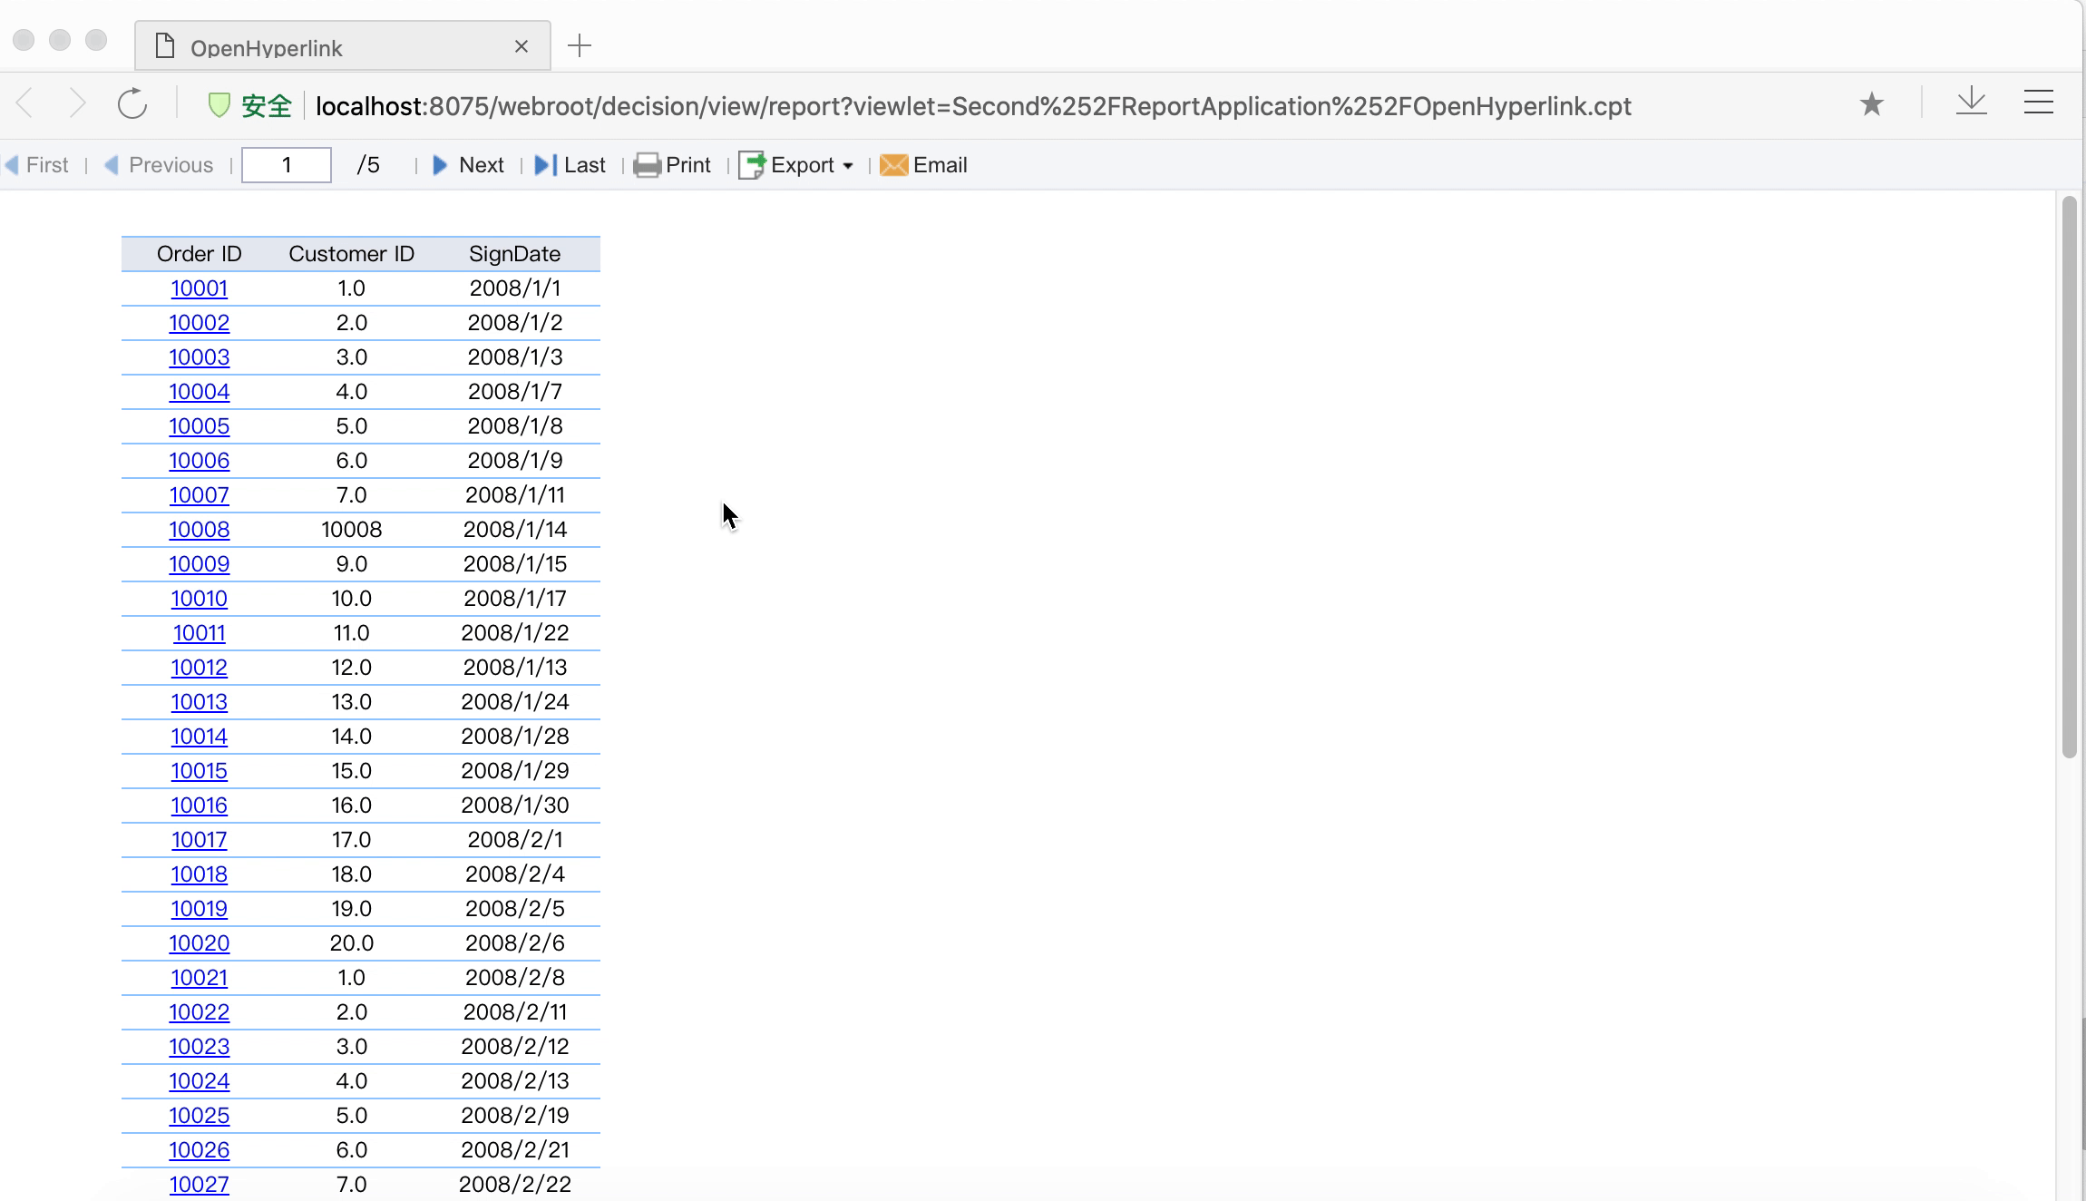Open new browser tab with plus
This screenshot has width=2086, height=1201.
pyautogui.click(x=580, y=45)
